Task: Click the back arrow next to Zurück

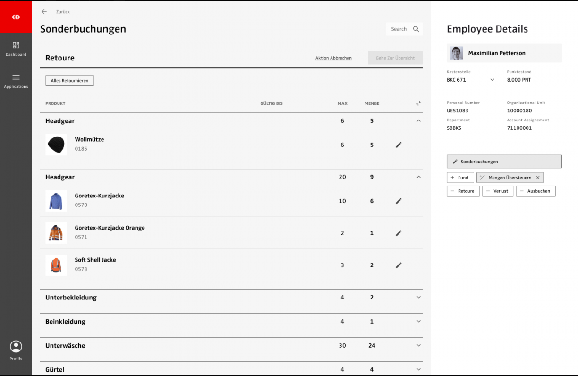Action: (44, 12)
